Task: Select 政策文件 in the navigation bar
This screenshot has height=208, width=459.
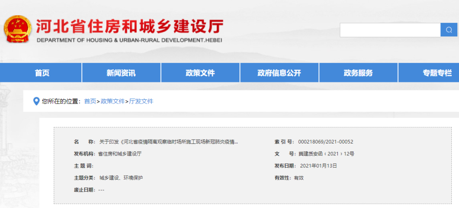Action: tap(200, 73)
